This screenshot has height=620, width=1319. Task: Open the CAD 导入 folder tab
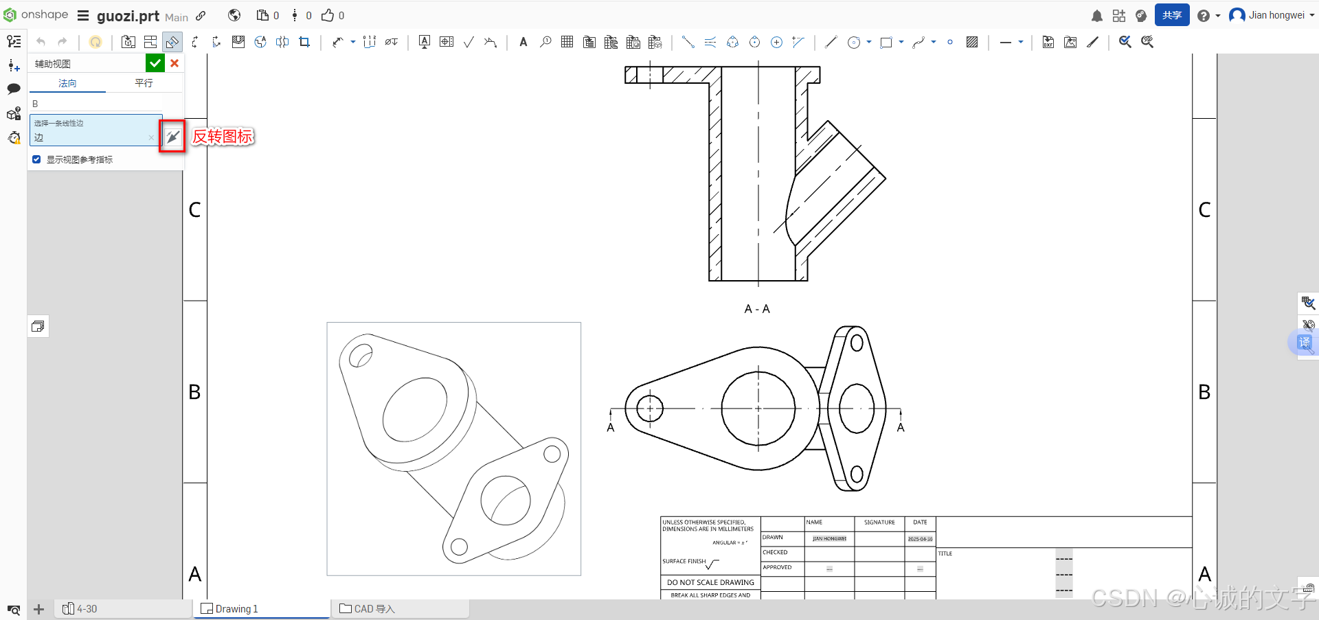click(401, 609)
